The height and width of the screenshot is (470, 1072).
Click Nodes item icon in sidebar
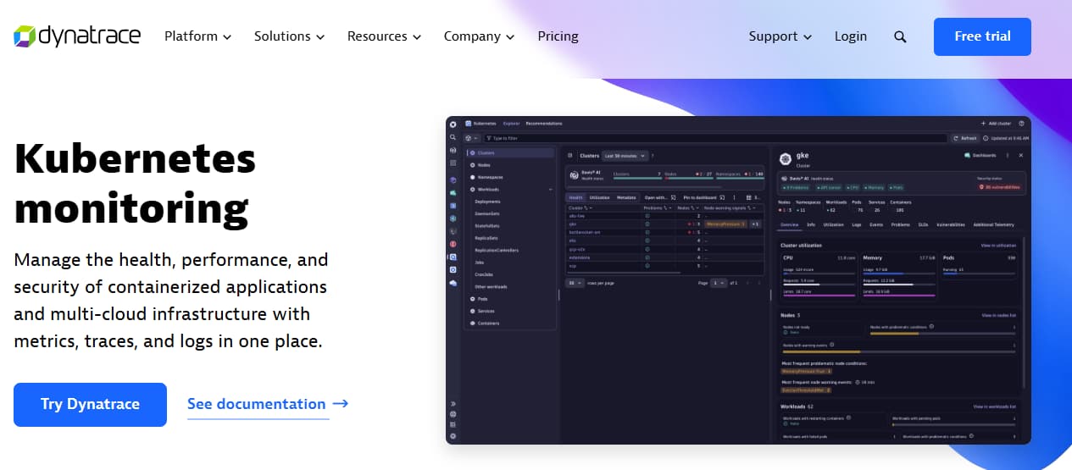point(473,165)
